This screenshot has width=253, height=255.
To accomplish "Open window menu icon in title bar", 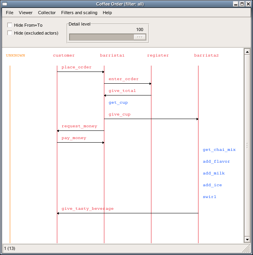I will pos(5,4).
